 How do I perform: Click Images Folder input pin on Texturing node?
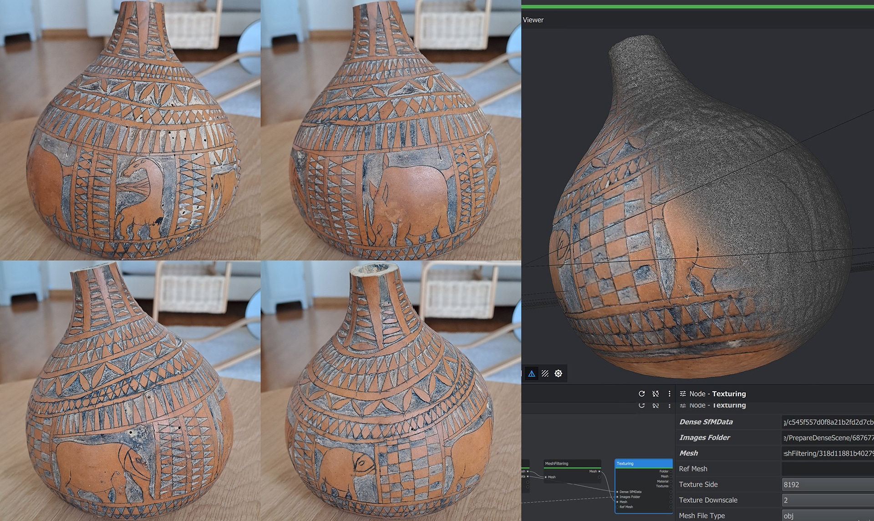pyautogui.click(x=617, y=497)
